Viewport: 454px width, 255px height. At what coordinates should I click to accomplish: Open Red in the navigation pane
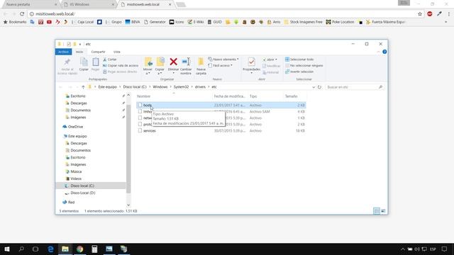71,202
